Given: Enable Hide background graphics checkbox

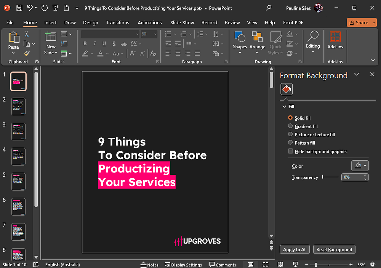Looking at the screenshot, I should pos(291,151).
